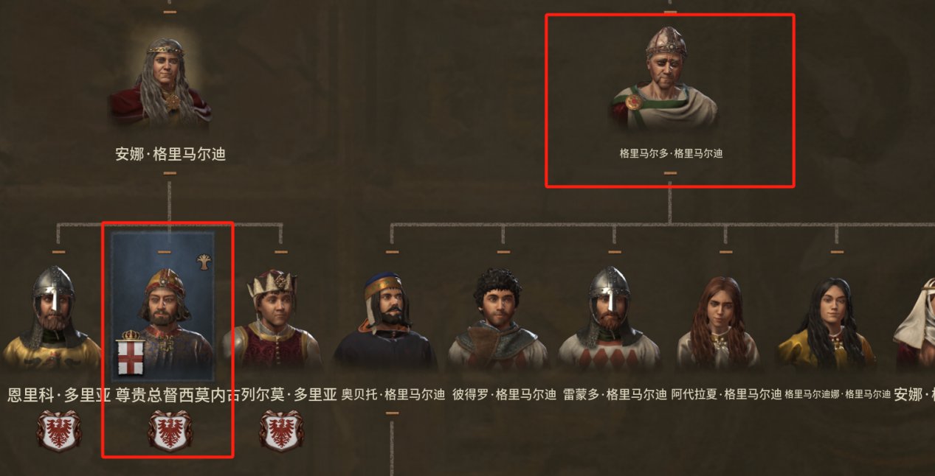Screen dimensions: 935x476
Task: Click the tree icon on the 西莫内 card
Action: point(203,260)
